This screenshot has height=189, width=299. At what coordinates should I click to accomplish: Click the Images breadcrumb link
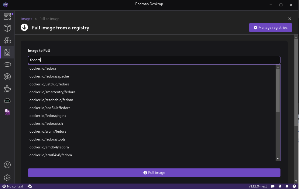(x=26, y=19)
